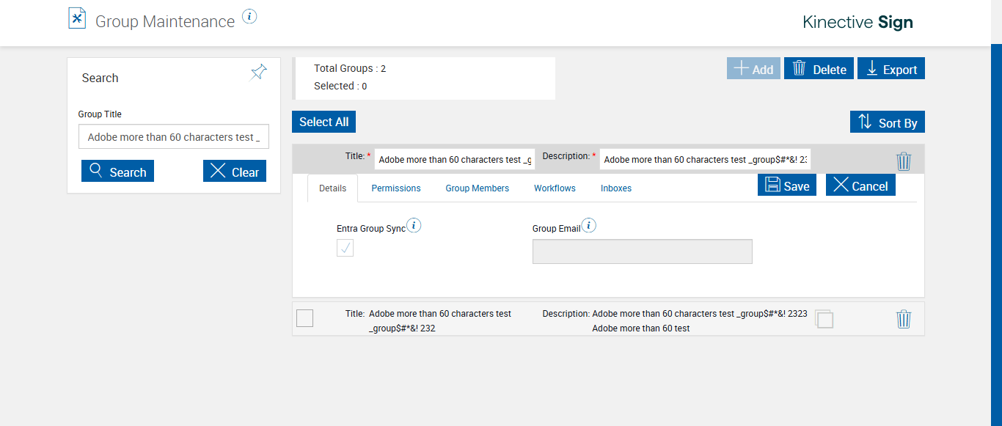
Task: Switch to the Permissions tab
Action: [396, 188]
